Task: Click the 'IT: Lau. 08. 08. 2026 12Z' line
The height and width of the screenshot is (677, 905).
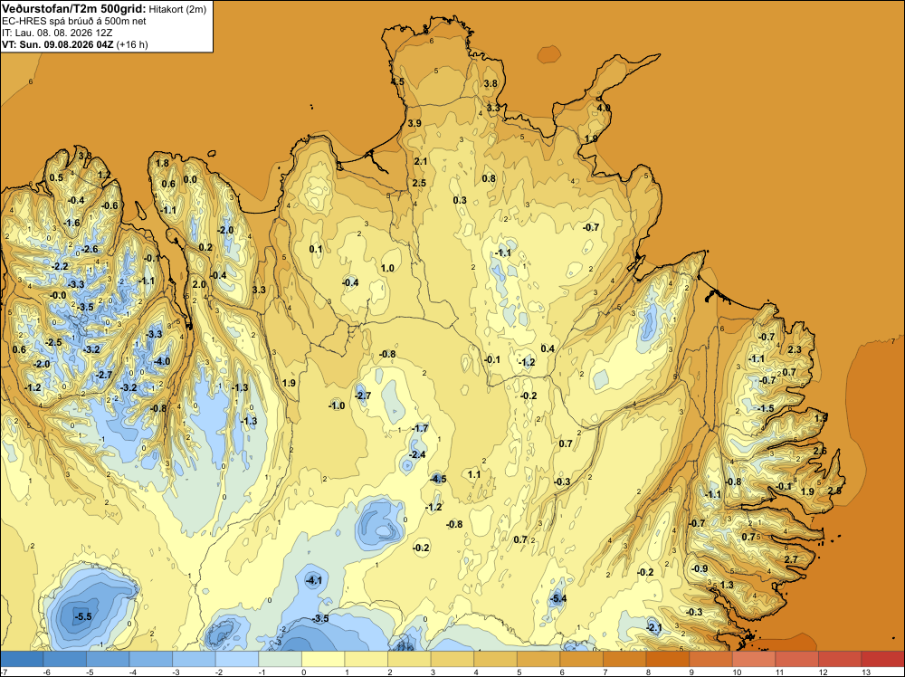Action: [x=57, y=33]
